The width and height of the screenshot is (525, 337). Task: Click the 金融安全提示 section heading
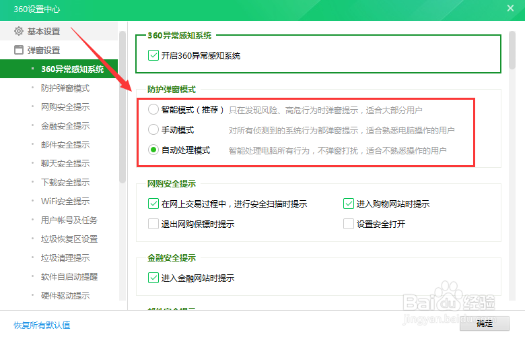pos(172,258)
